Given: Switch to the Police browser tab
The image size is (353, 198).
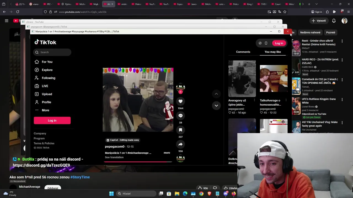Looking at the screenshot, I should [x=234, y=4].
